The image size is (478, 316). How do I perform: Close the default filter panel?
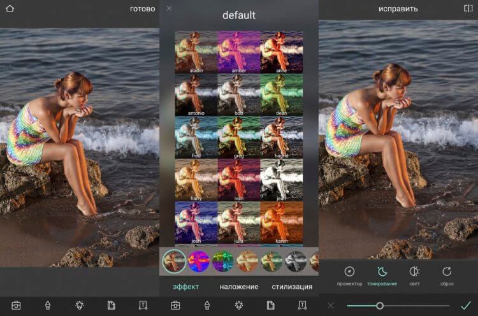click(x=169, y=8)
